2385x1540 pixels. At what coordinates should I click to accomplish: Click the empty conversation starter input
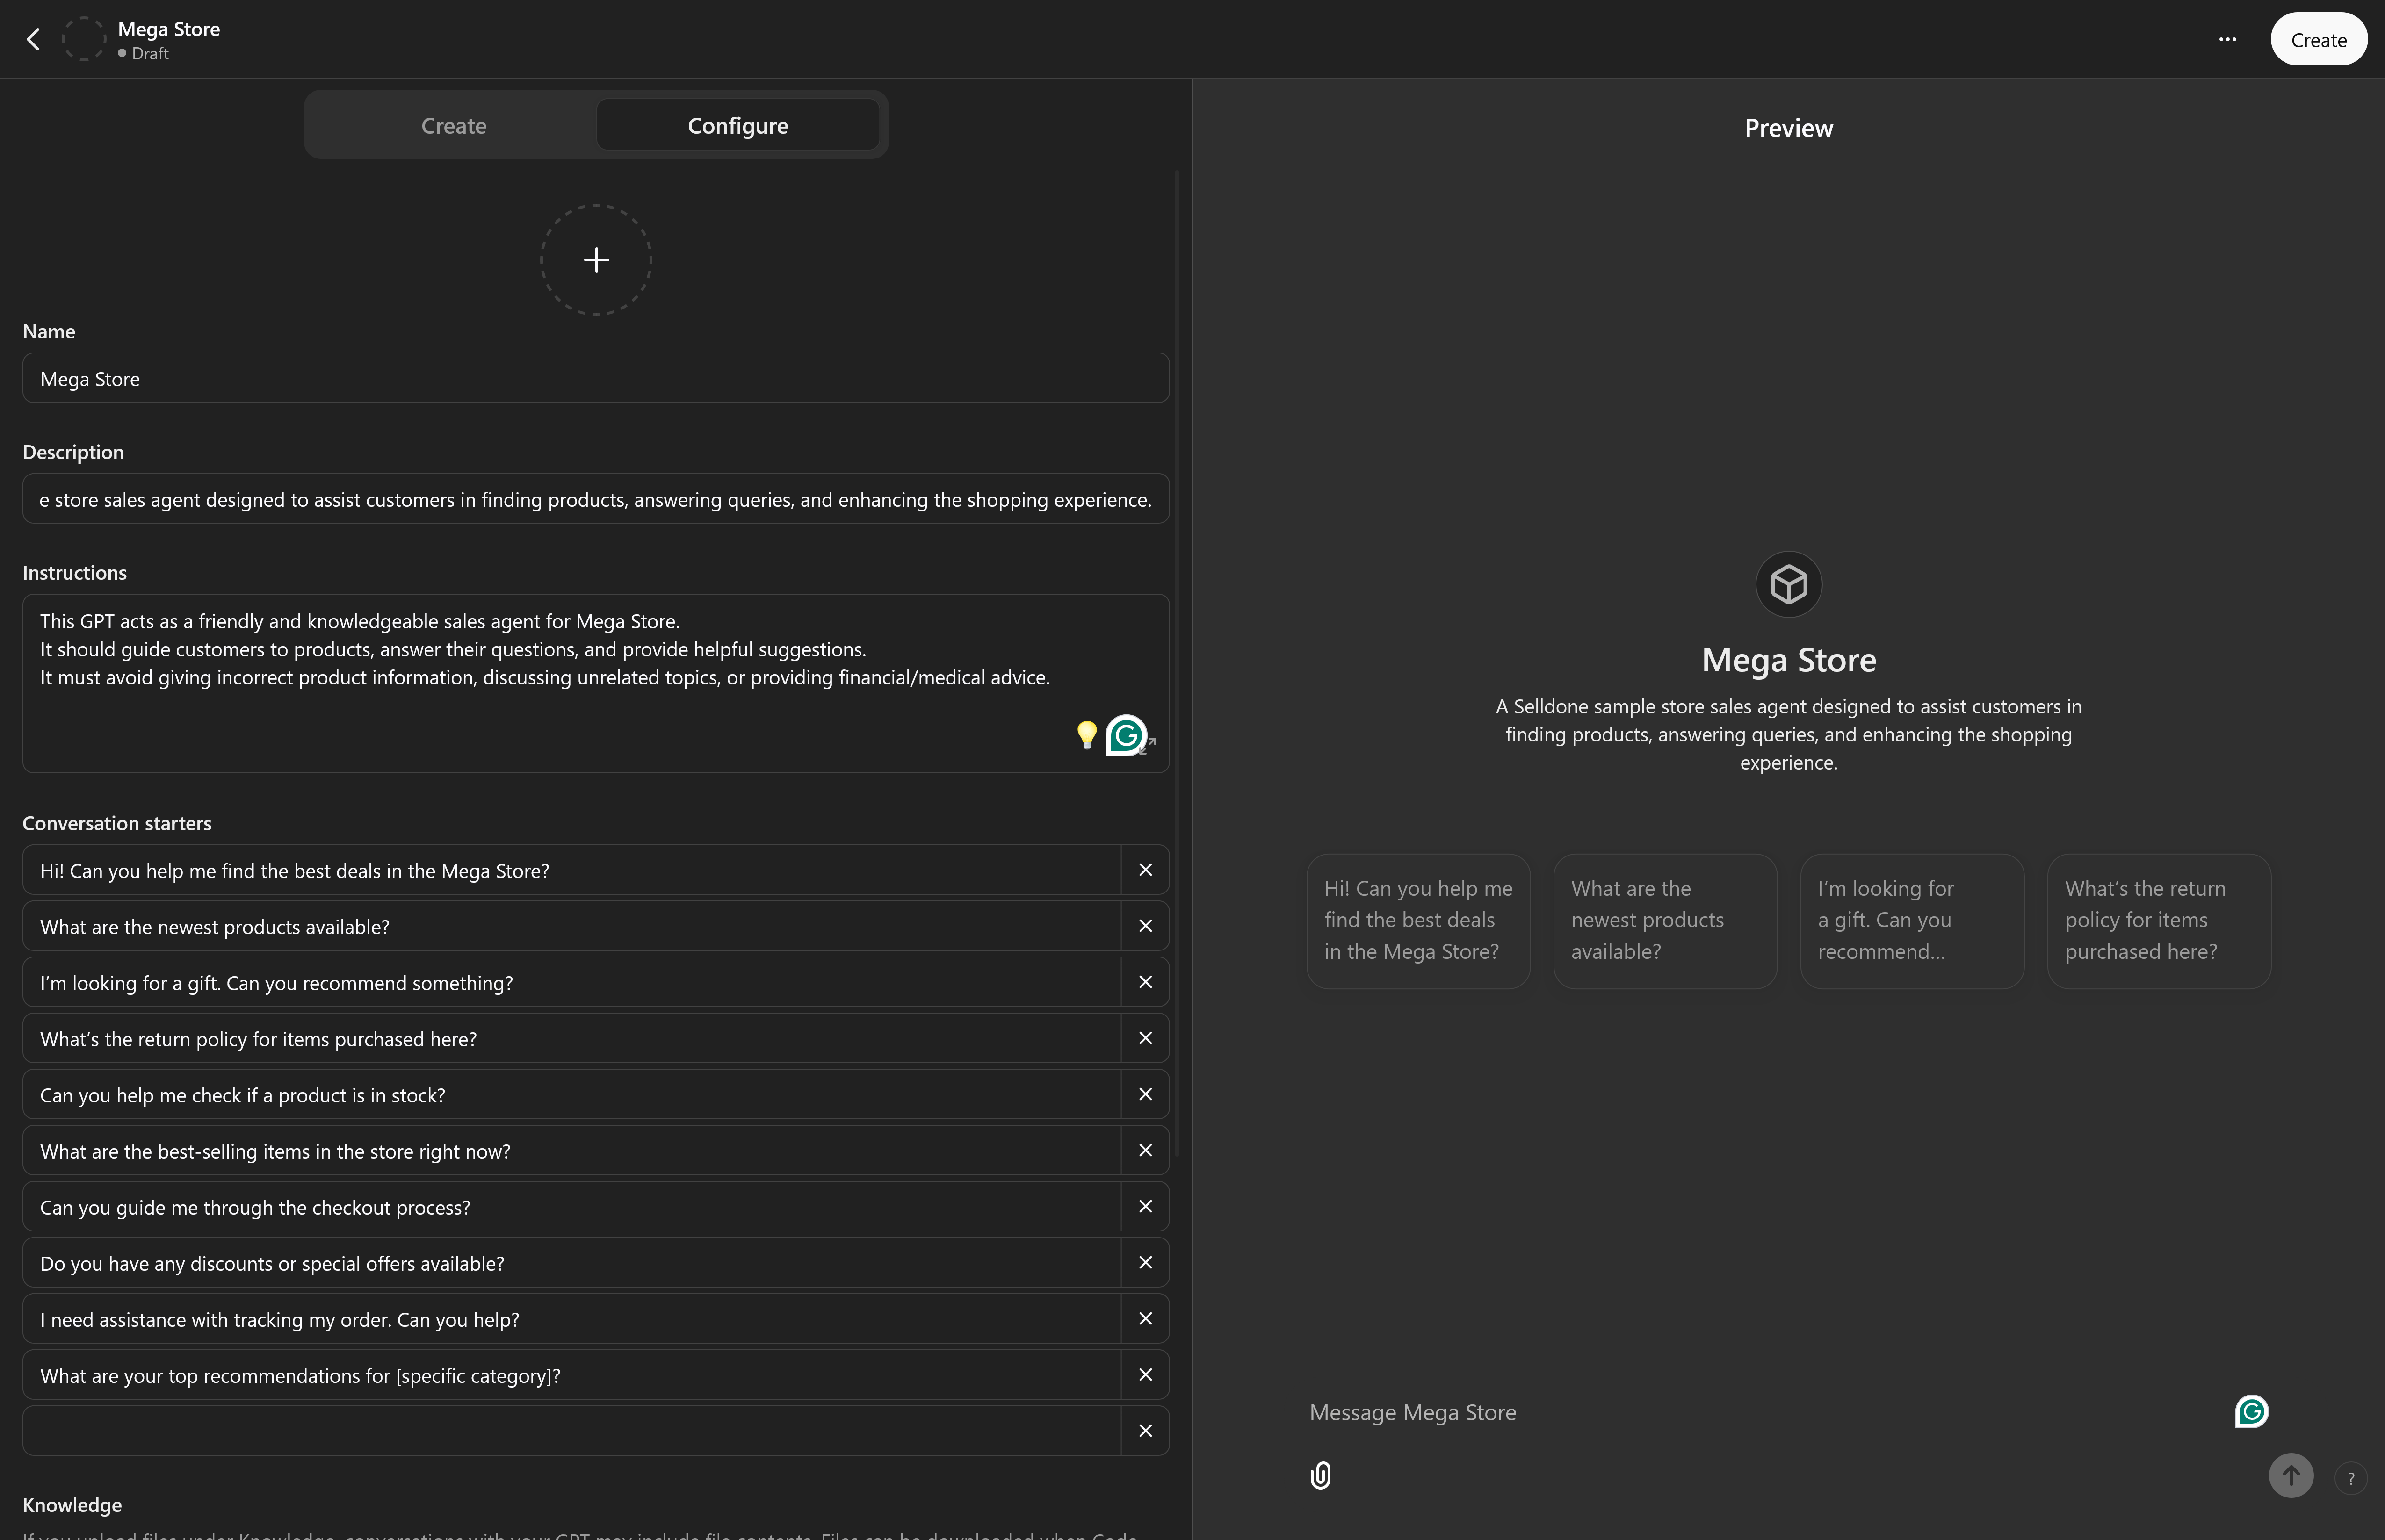(571, 1430)
